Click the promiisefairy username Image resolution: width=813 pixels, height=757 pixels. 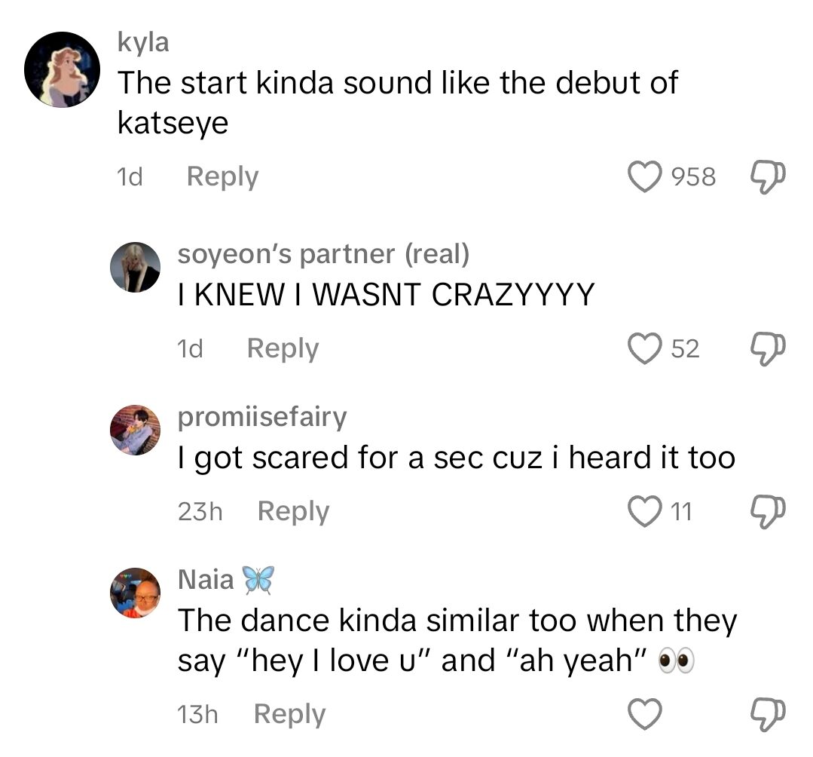[x=261, y=417]
